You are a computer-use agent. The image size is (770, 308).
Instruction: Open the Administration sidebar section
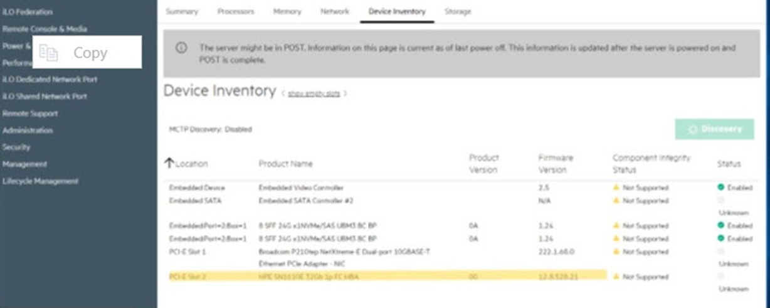[28, 130]
